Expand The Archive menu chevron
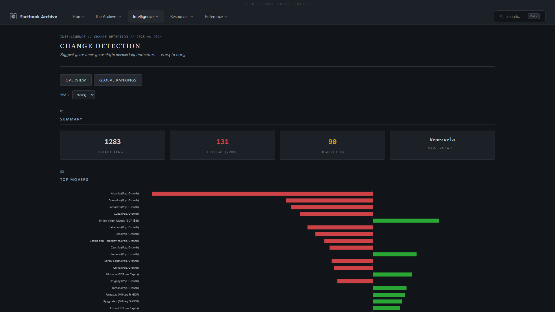This screenshot has height=312, width=555. pos(120,17)
